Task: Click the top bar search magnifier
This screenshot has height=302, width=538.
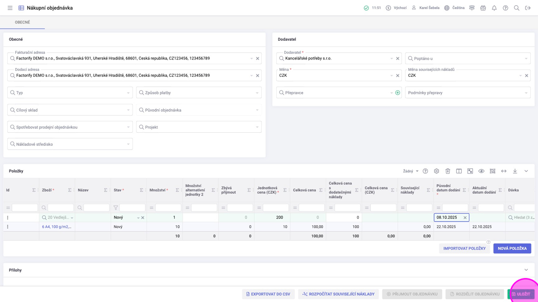Action: tap(517, 8)
